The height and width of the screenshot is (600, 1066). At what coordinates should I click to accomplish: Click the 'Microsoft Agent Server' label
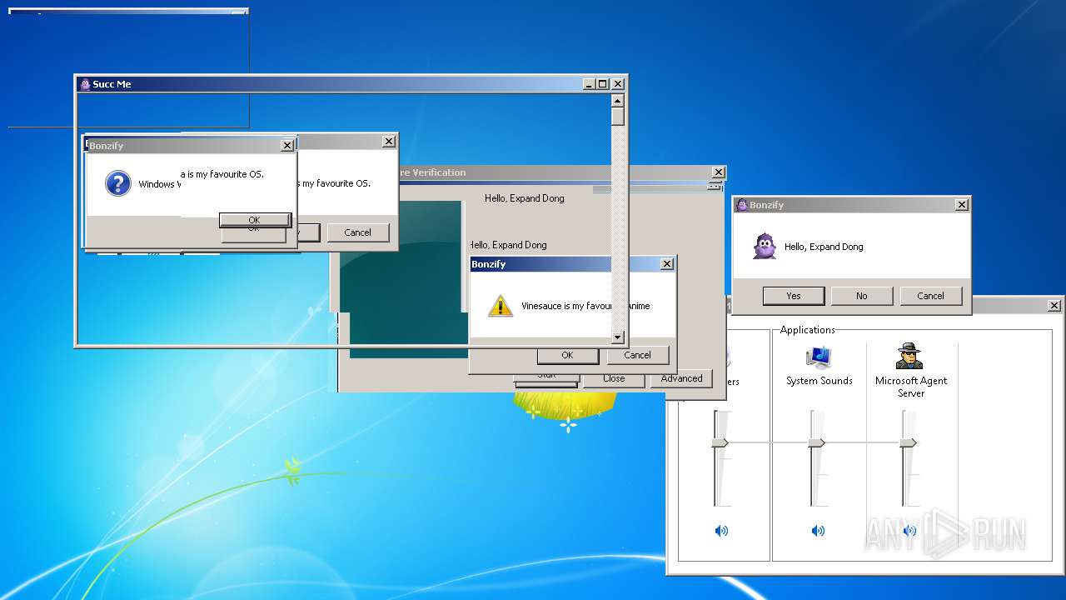[911, 387]
